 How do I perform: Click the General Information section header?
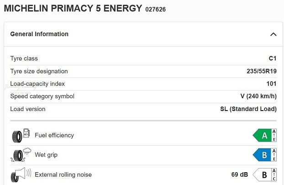39,34
